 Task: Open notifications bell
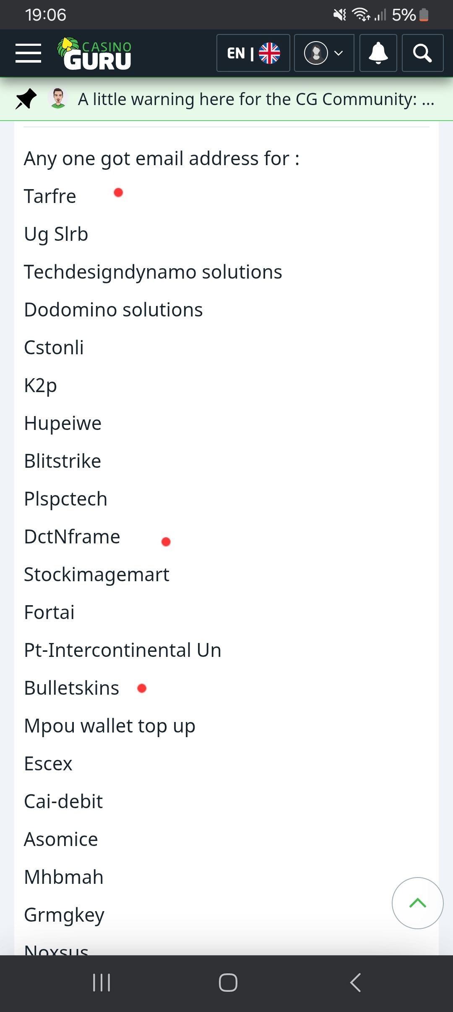coord(378,53)
